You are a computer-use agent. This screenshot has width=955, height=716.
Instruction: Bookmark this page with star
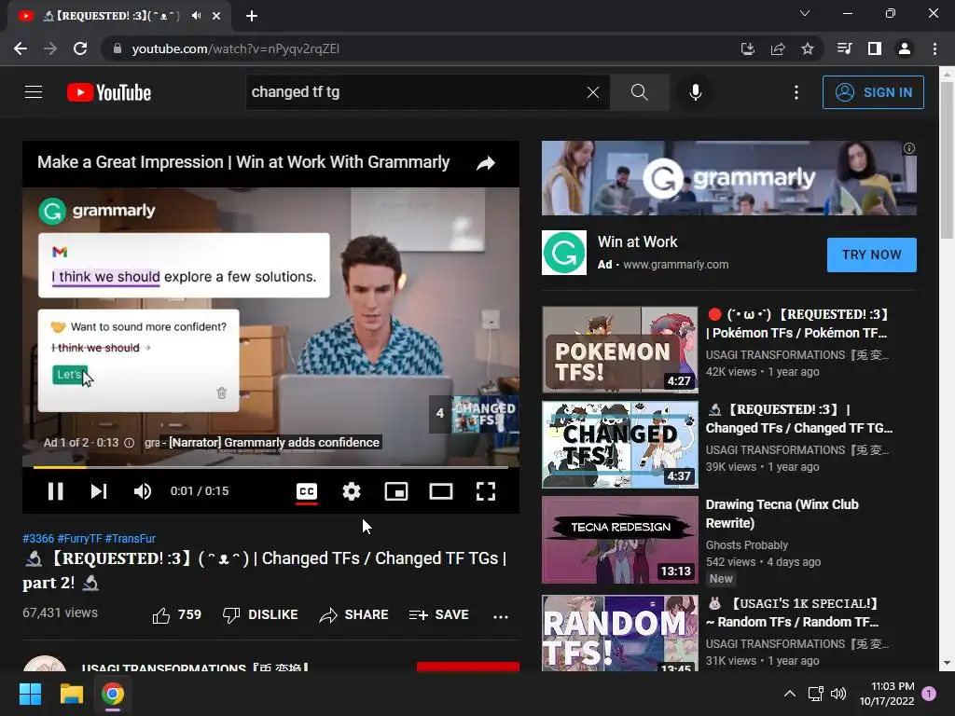click(808, 48)
